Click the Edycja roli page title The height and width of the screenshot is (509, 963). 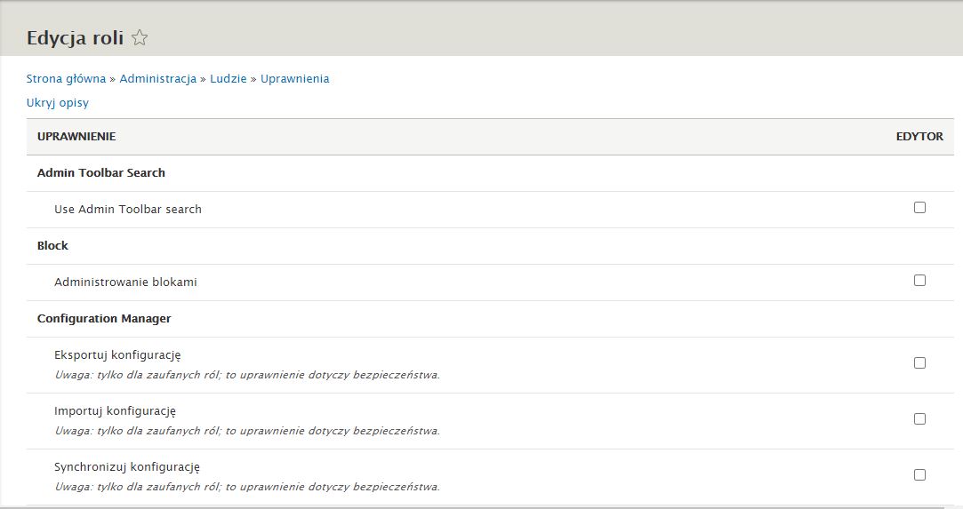75,37
